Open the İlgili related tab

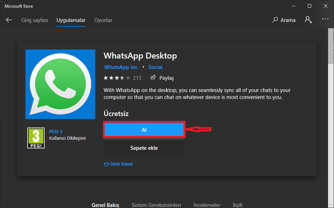(x=238, y=205)
